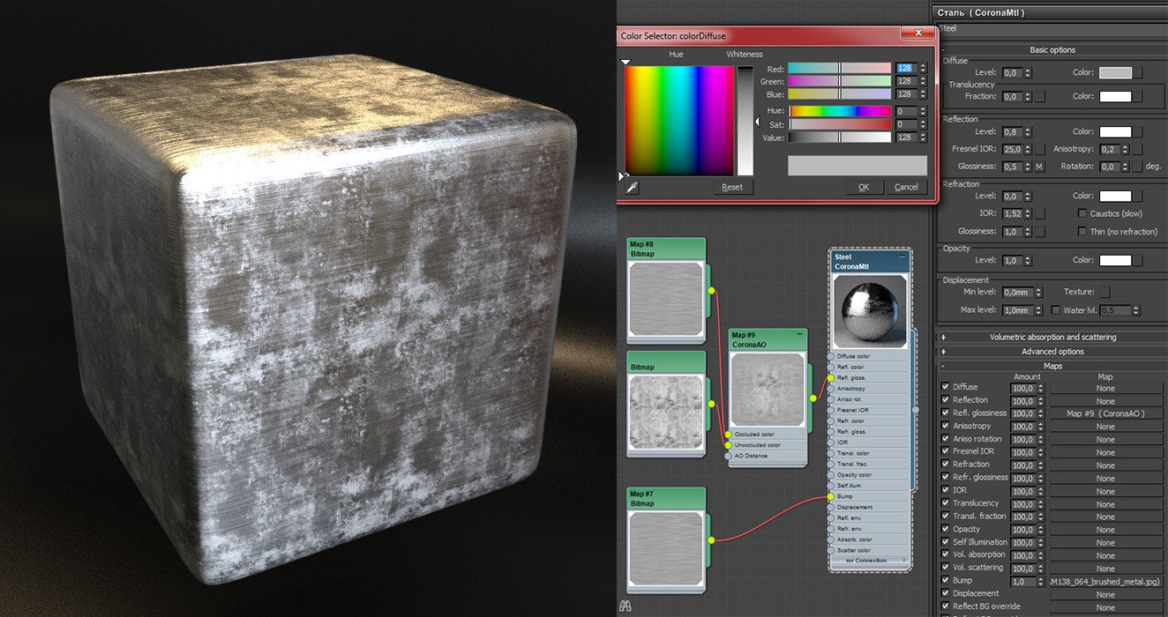This screenshot has height=617, width=1168.
Task: Enable Thin (no refraction) option
Action: pyautogui.click(x=1082, y=231)
